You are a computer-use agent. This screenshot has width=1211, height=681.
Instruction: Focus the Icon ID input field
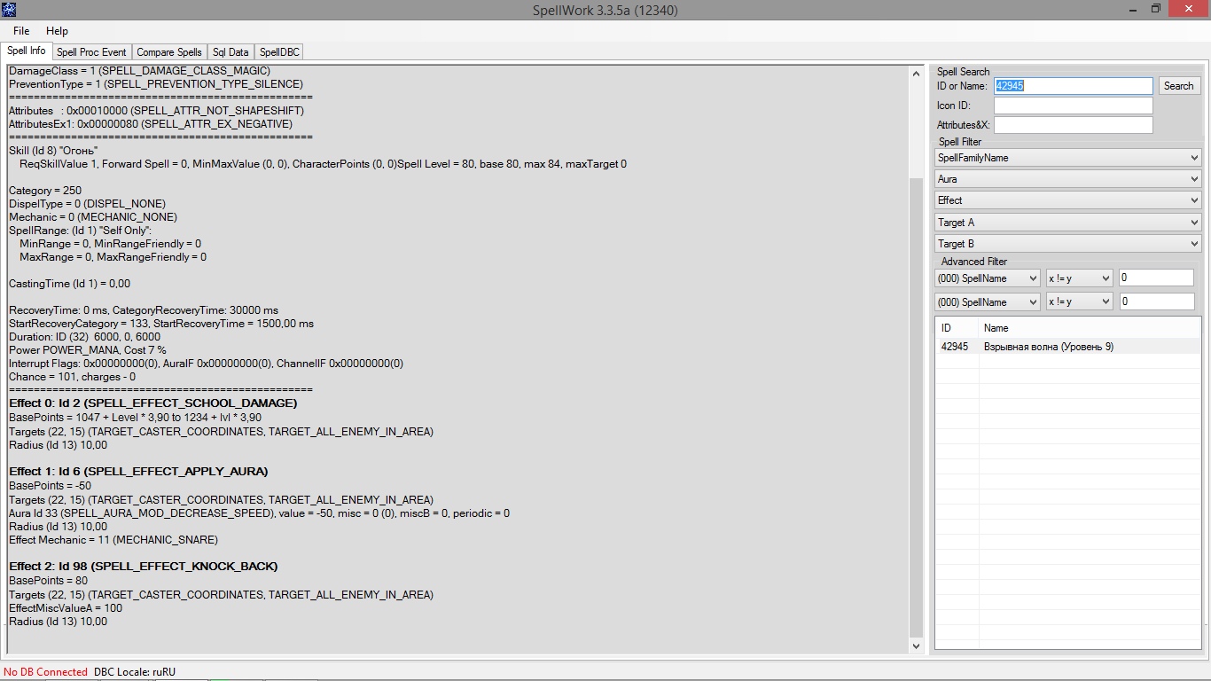[x=1073, y=106]
